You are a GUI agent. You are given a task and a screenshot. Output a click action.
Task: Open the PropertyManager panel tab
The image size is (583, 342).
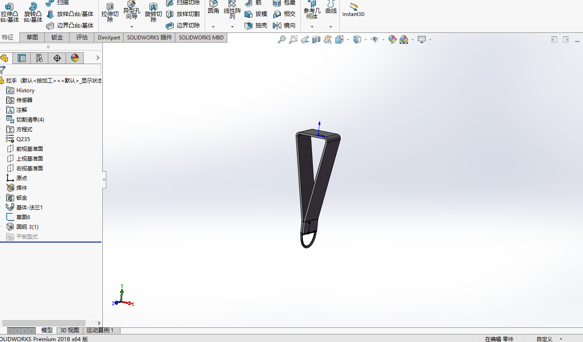[x=21, y=58]
